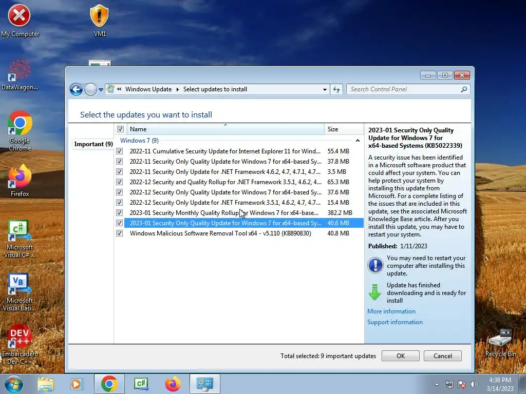The image size is (526, 394).
Task: Uncheck 2022-12 Security Only .NET 3.5.1 update
Action: coord(119,203)
